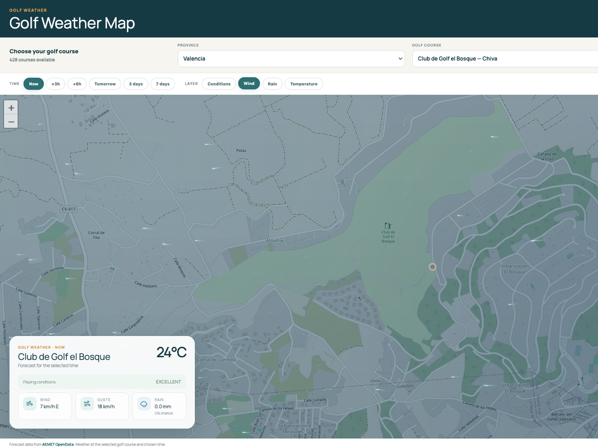Click the wind icon in the Wind card

point(30,403)
